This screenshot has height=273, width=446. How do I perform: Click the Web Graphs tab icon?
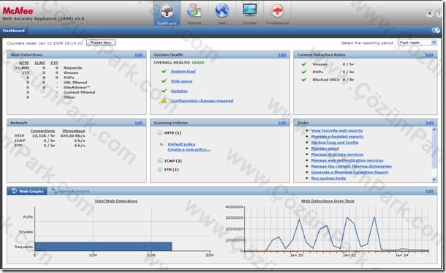coord(14,191)
